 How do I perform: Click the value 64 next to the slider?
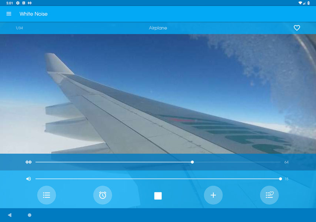click(x=286, y=162)
